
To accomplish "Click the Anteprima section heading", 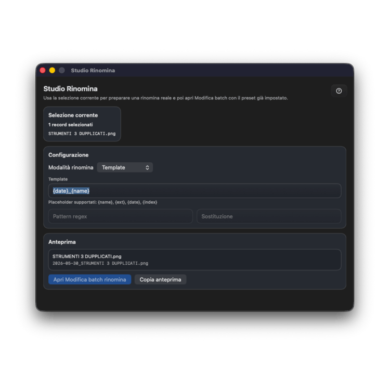I will pos(62,242).
